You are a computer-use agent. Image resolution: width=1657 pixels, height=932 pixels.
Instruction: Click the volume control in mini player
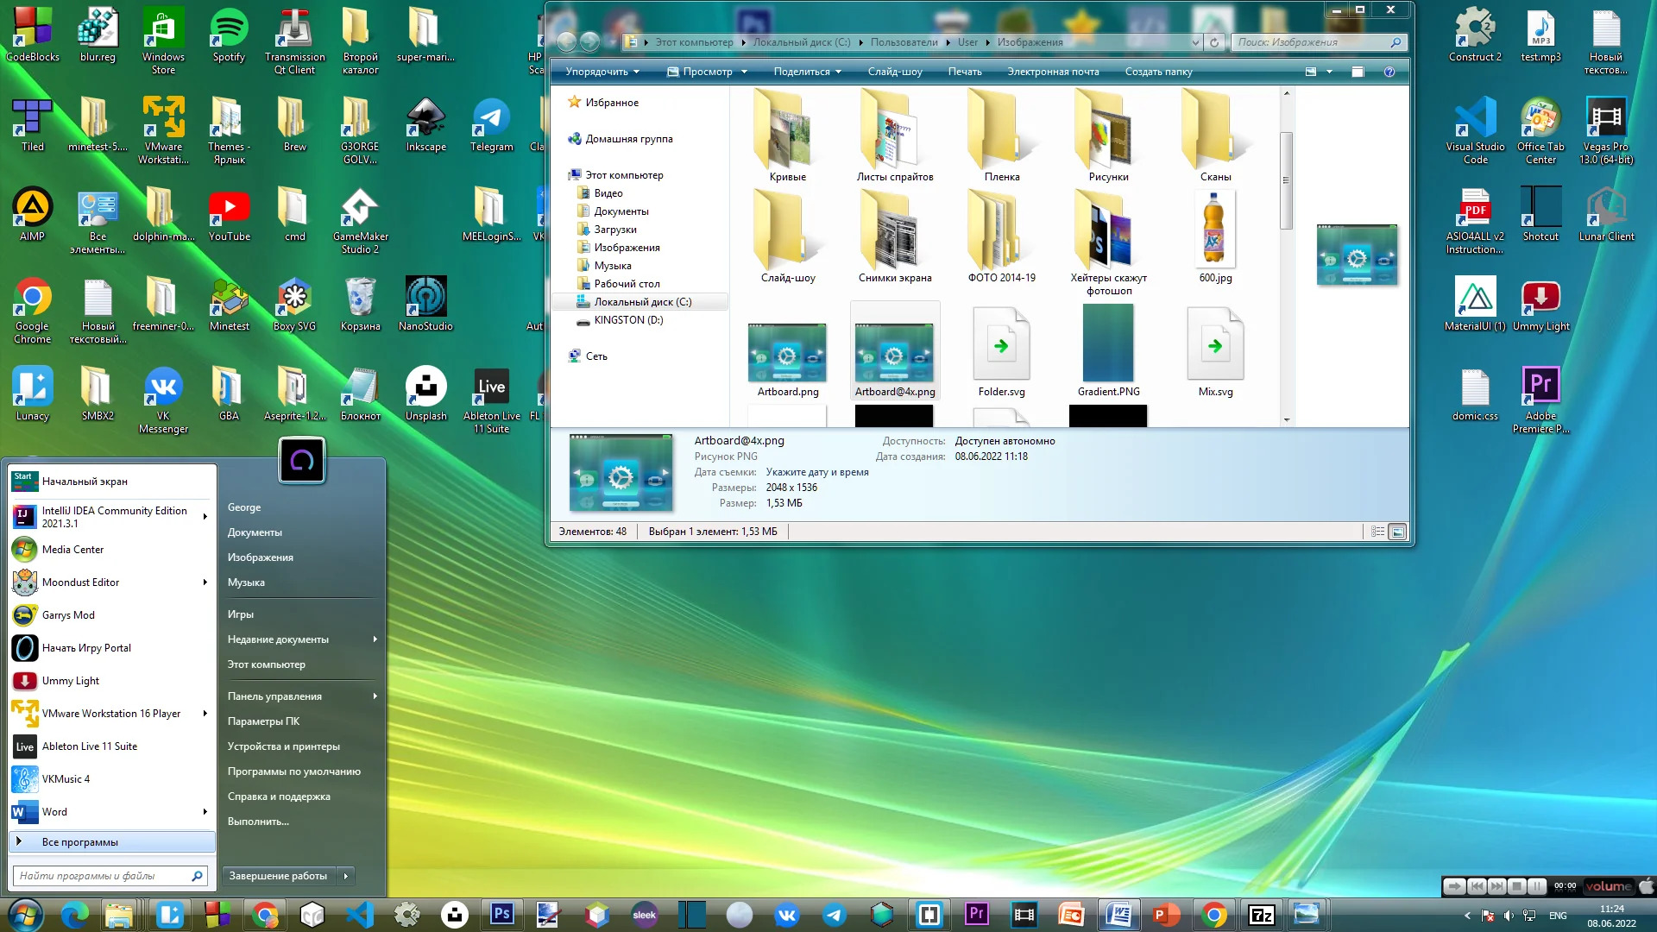pyautogui.click(x=1608, y=886)
